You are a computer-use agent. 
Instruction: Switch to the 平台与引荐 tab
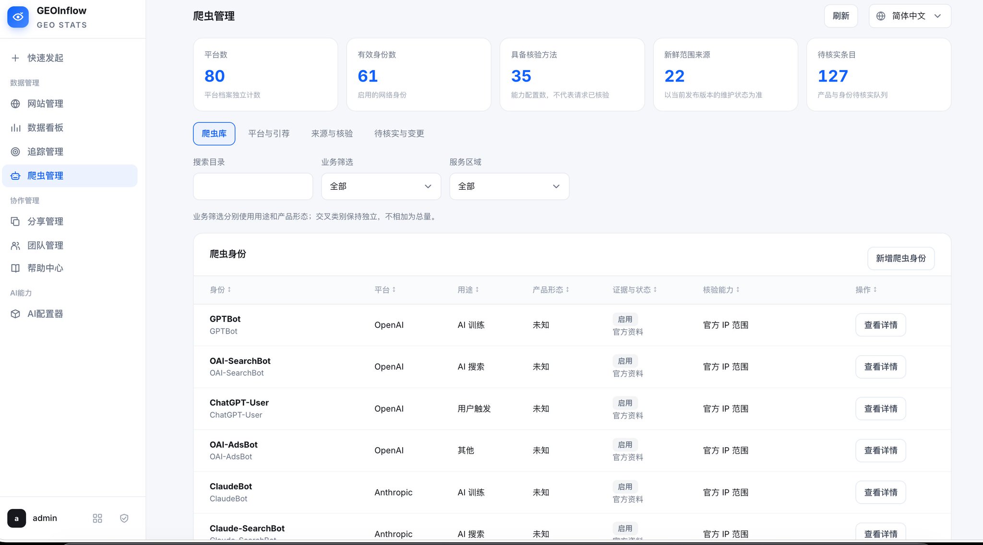[x=269, y=134]
